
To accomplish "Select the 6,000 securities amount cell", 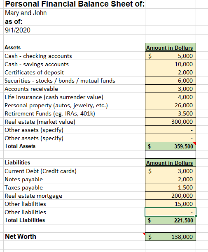I will [171, 81].
